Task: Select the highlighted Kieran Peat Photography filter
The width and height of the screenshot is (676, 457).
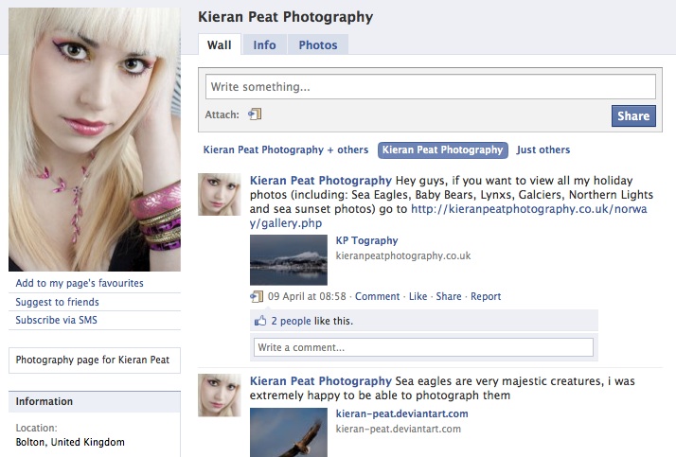Action: pos(443,149)
